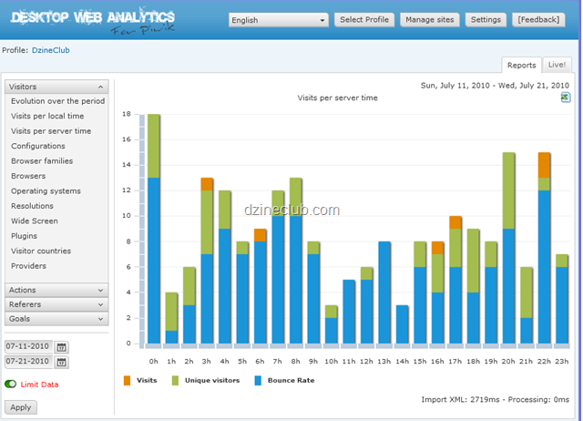Open the English language dropdown
The image size is (583, 421).
279,20
